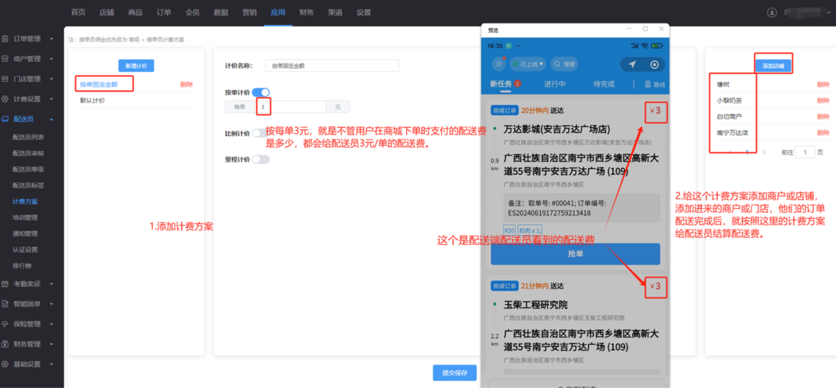The width and height of the screenshot is (836, 388).
Task: Click the 商户管理 sidebar icon
Action: (x=5, y=59)
